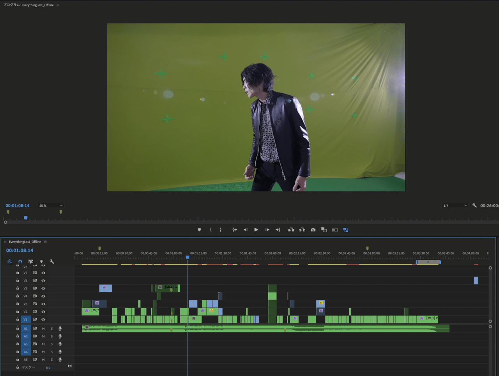Export frame with camera icon
Screen dimensions: 499x376
(x=313, y=230)
